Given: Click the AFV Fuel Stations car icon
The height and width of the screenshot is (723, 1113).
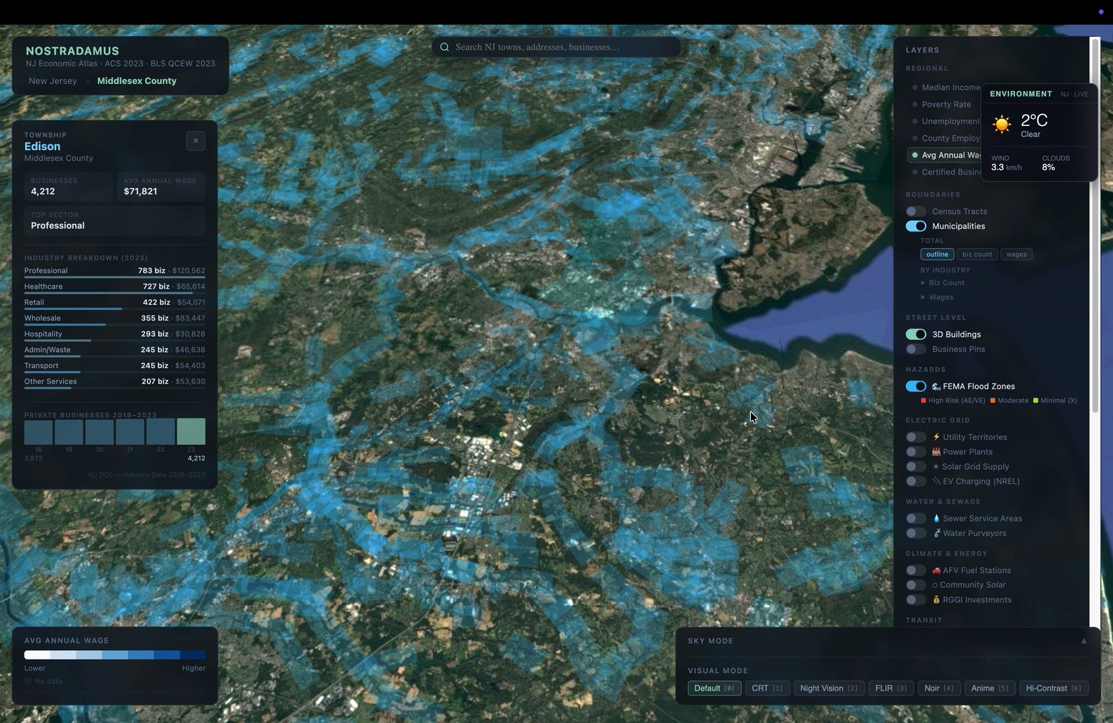Looking at the screenshot, I should [936, 571].
